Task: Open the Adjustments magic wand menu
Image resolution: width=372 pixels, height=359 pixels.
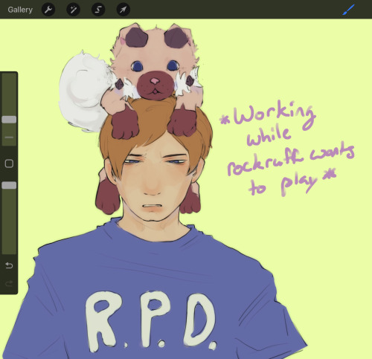Action: (x=73, y=10)
